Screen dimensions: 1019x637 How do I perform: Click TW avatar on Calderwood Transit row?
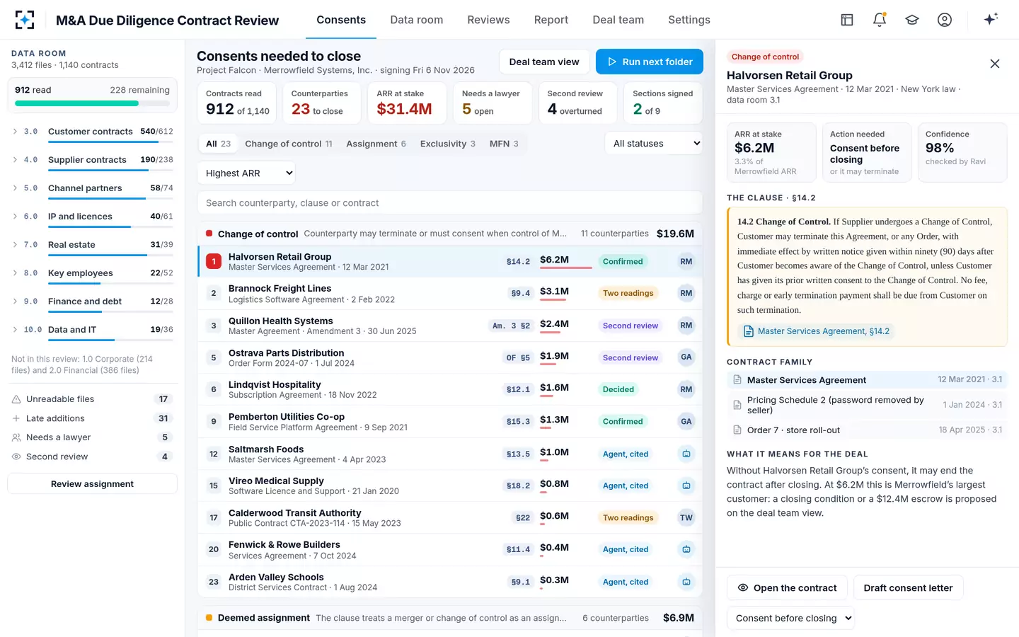pyautogui.click(x=686, y=517)
